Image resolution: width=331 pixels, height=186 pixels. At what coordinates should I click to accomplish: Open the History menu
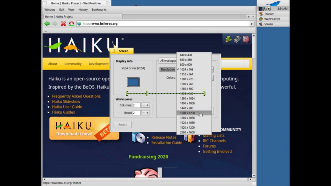83,10
